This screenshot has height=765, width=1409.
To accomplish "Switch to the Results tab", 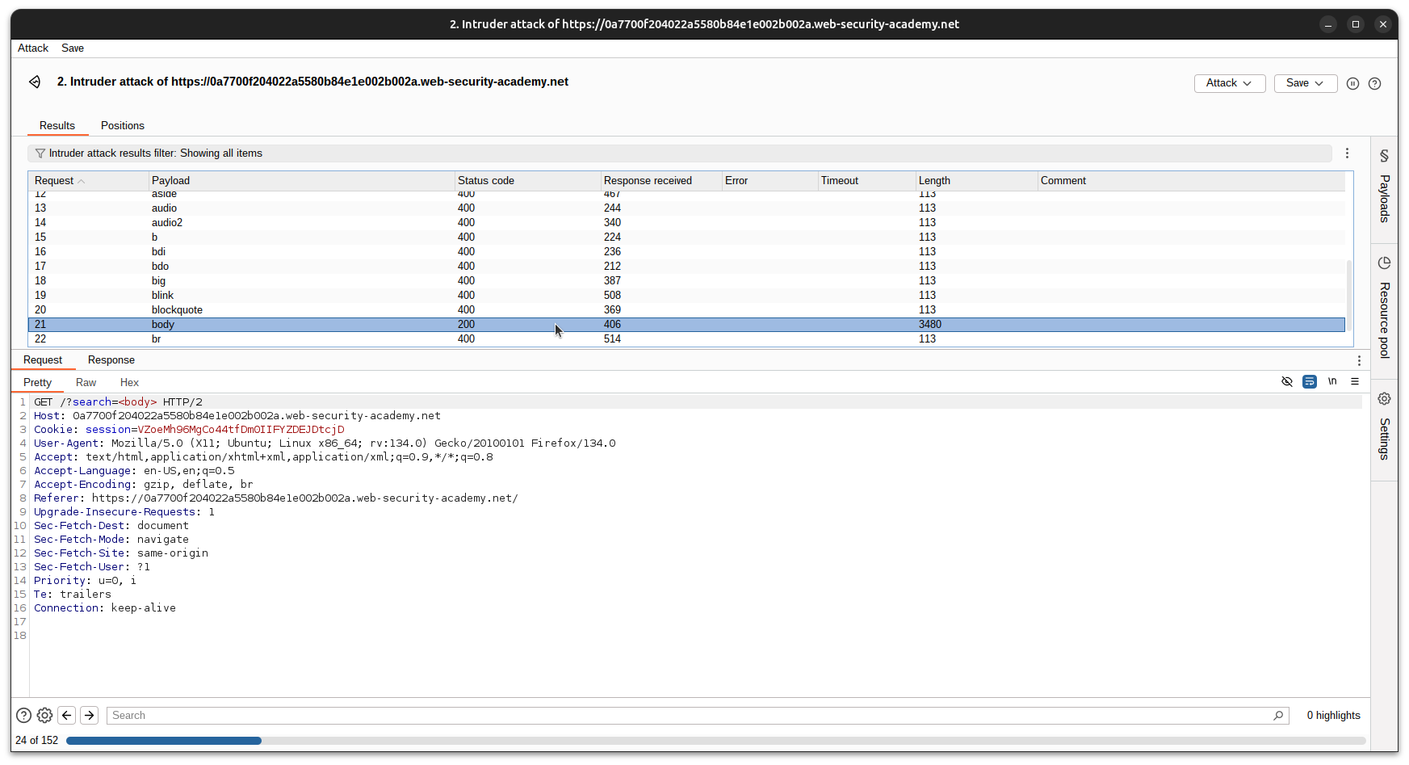I will click(57, 125).
